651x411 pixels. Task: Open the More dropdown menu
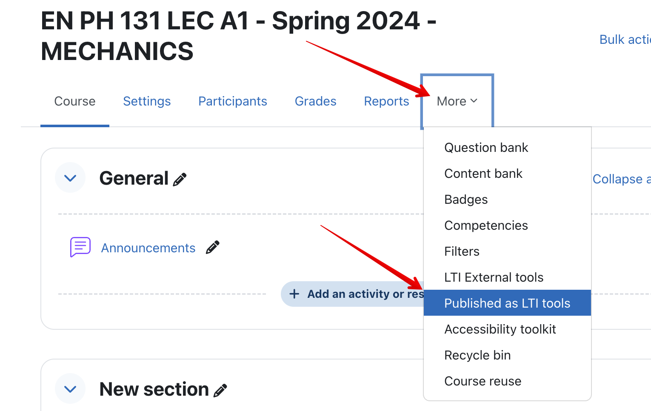coord(457,101)
